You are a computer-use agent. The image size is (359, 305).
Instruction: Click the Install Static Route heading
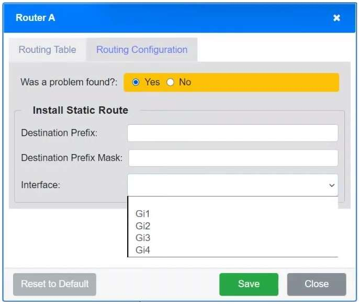(80, 110)
